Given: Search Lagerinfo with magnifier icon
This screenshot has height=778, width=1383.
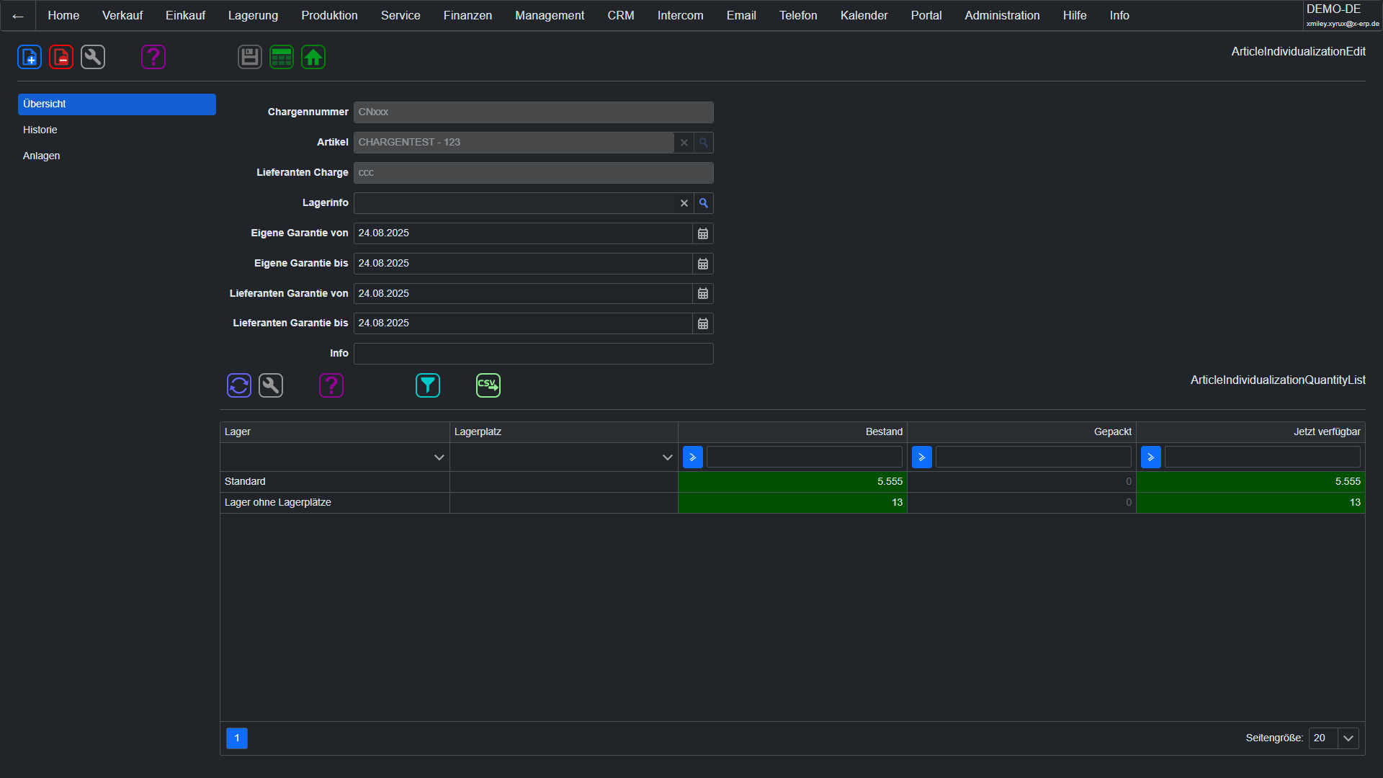Looking at the screenshot, I should point(704,203).
